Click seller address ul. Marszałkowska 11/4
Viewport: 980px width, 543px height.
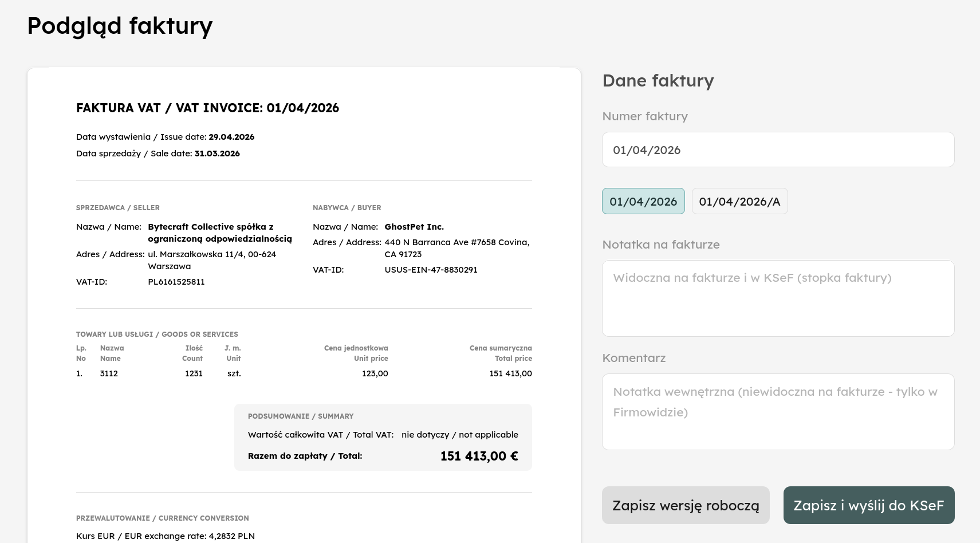[x=212, y=260]
